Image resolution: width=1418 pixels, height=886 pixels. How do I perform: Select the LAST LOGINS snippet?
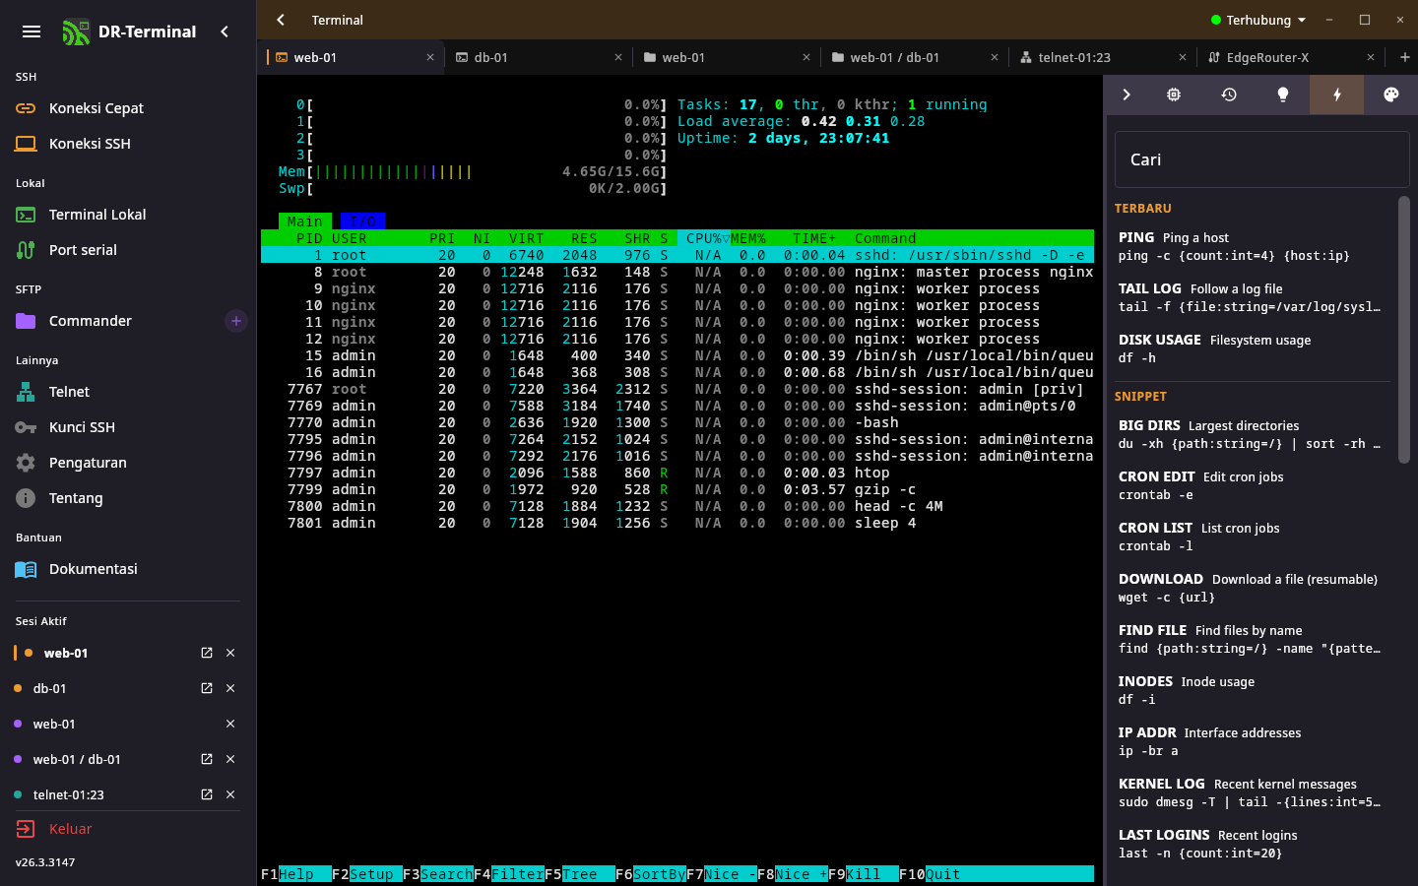pos(1253,844)
